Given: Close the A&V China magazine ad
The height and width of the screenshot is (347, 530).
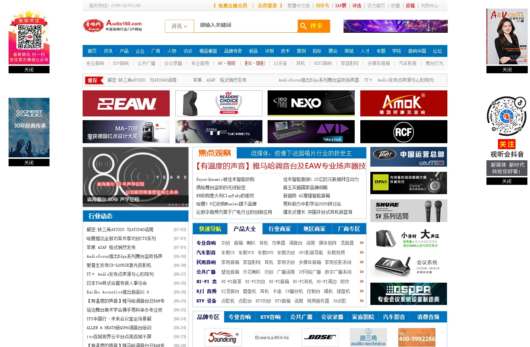Looking at the screenshot, I should tap(507, 70).
